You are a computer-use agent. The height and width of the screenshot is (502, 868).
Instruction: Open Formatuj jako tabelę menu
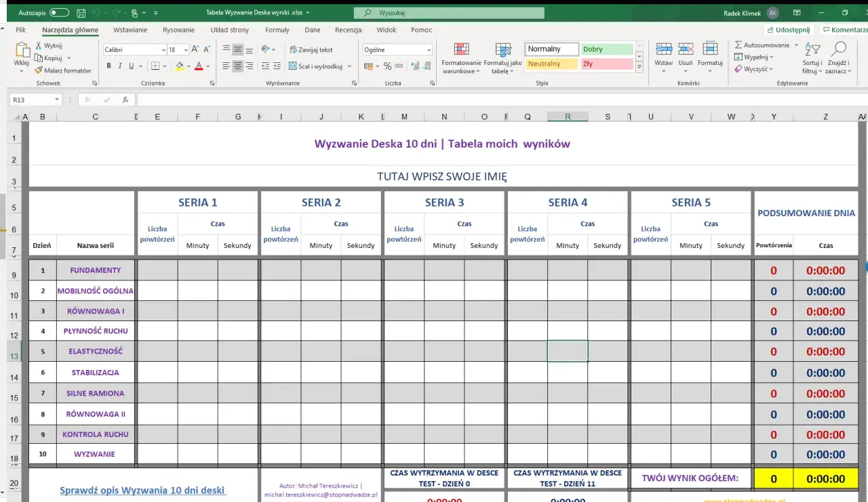pos(502,58)
